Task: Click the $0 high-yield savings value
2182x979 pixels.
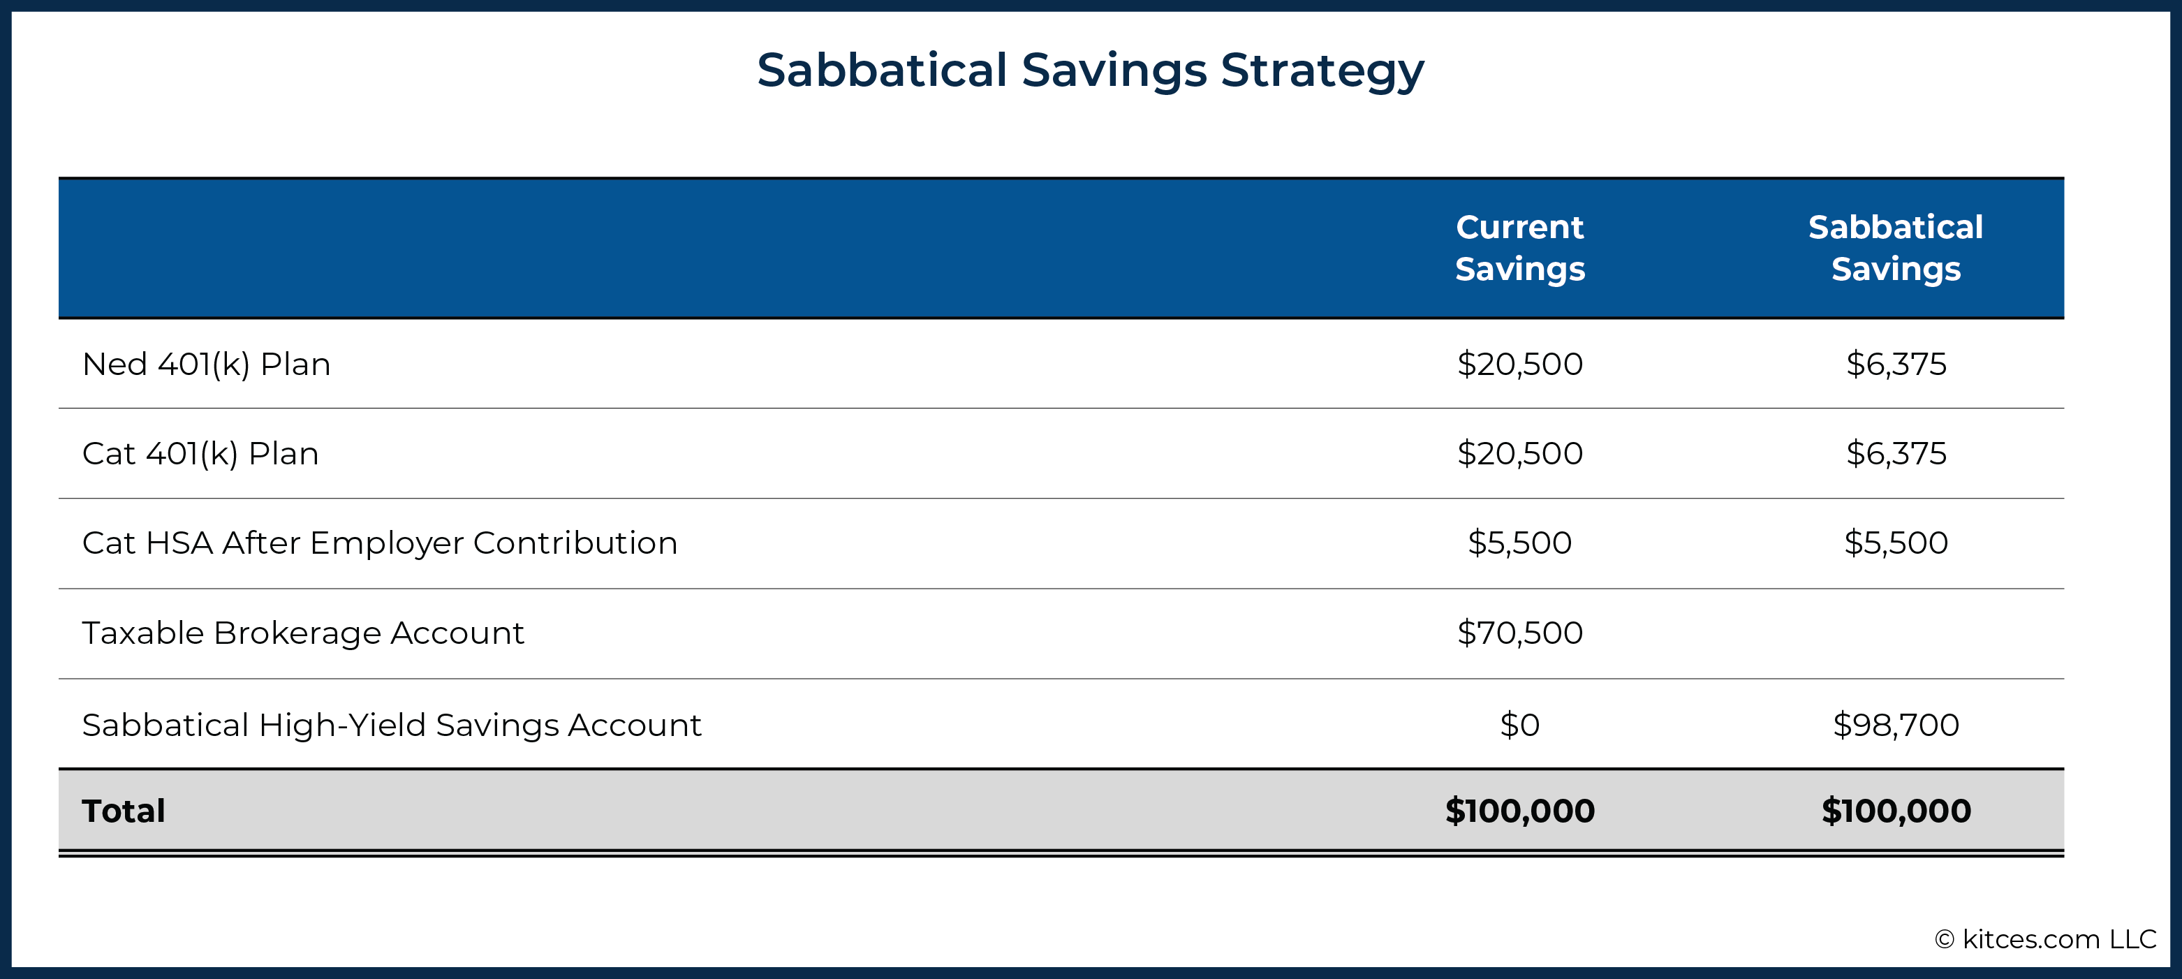Action: pyautogui.click(x=1519, y=725)
